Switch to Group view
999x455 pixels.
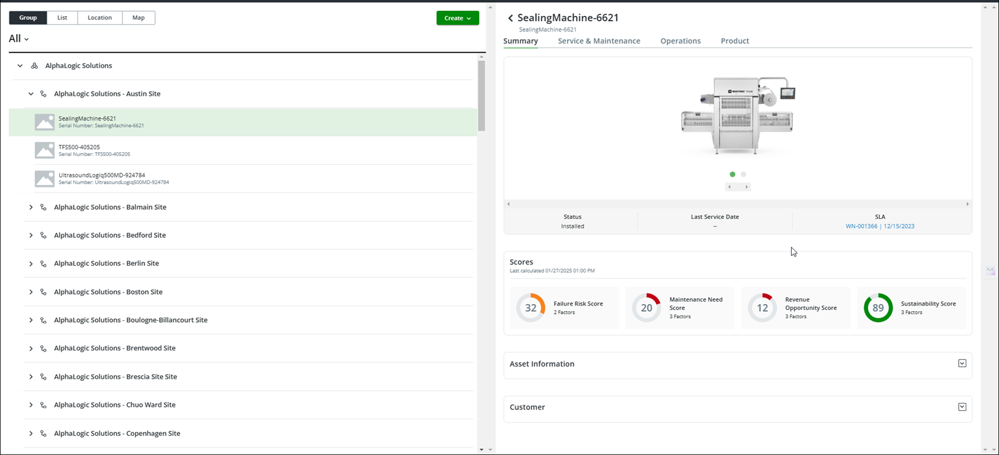coord(28,18)
